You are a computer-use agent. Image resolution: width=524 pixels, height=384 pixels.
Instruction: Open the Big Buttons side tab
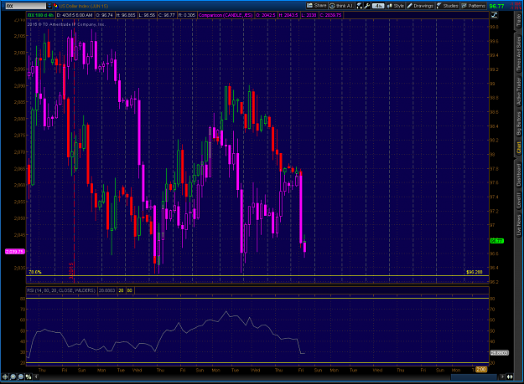click(x=518, y=123)
